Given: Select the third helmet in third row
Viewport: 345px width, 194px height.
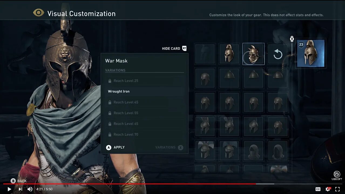Looking at the screenshot, I should coord(253,102).
